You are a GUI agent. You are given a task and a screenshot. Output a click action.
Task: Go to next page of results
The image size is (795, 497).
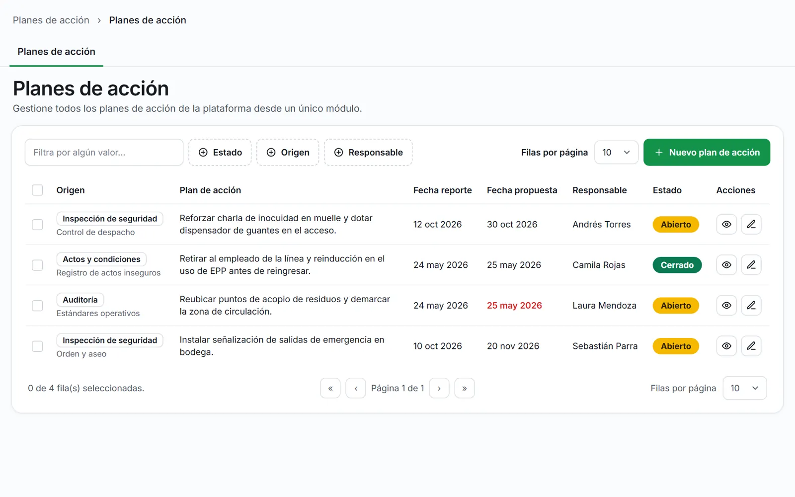point(439,388)
